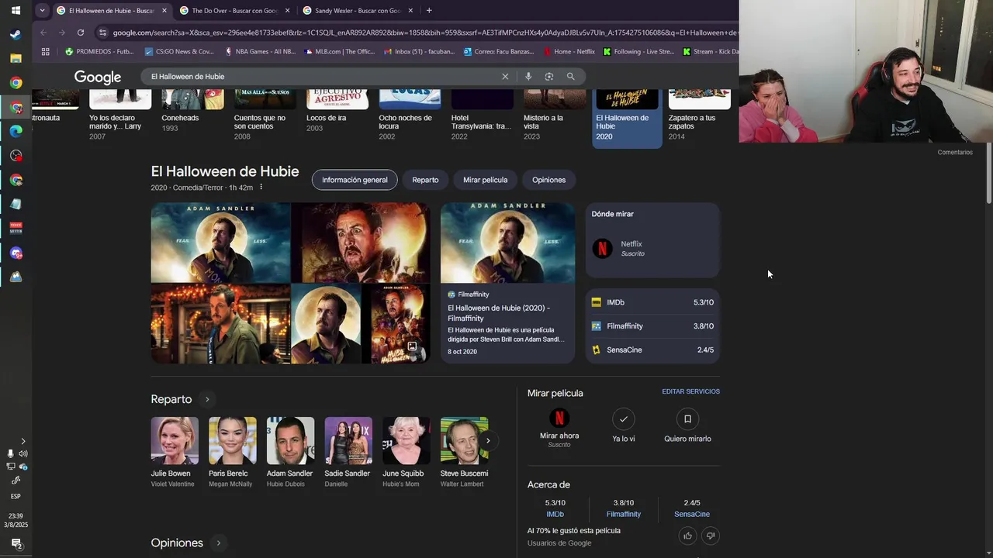Go back to the previous page
This screenshot has height=558, width=993.
click(43, 33)
